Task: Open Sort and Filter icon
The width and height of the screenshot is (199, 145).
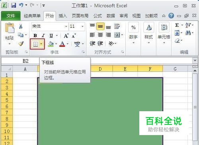Action: tap(188, 25)
